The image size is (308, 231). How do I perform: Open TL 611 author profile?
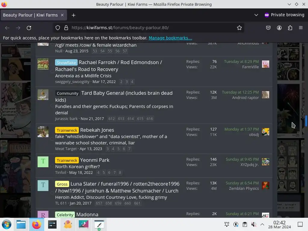(61, 203)
